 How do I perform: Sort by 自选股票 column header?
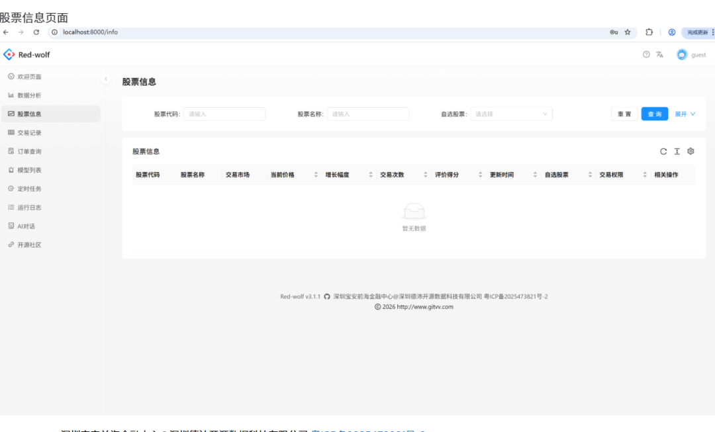(x=590, y=175)
